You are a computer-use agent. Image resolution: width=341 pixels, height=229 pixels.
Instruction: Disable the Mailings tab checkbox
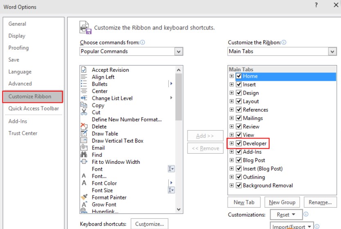point(239,118)
